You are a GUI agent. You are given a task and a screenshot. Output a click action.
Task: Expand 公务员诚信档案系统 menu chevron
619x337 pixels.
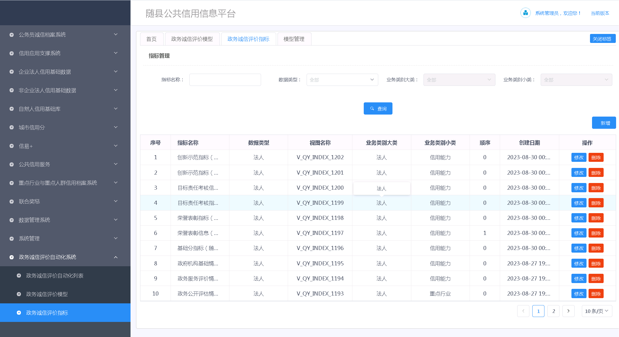pyautogui.click(x=116, y=35)
